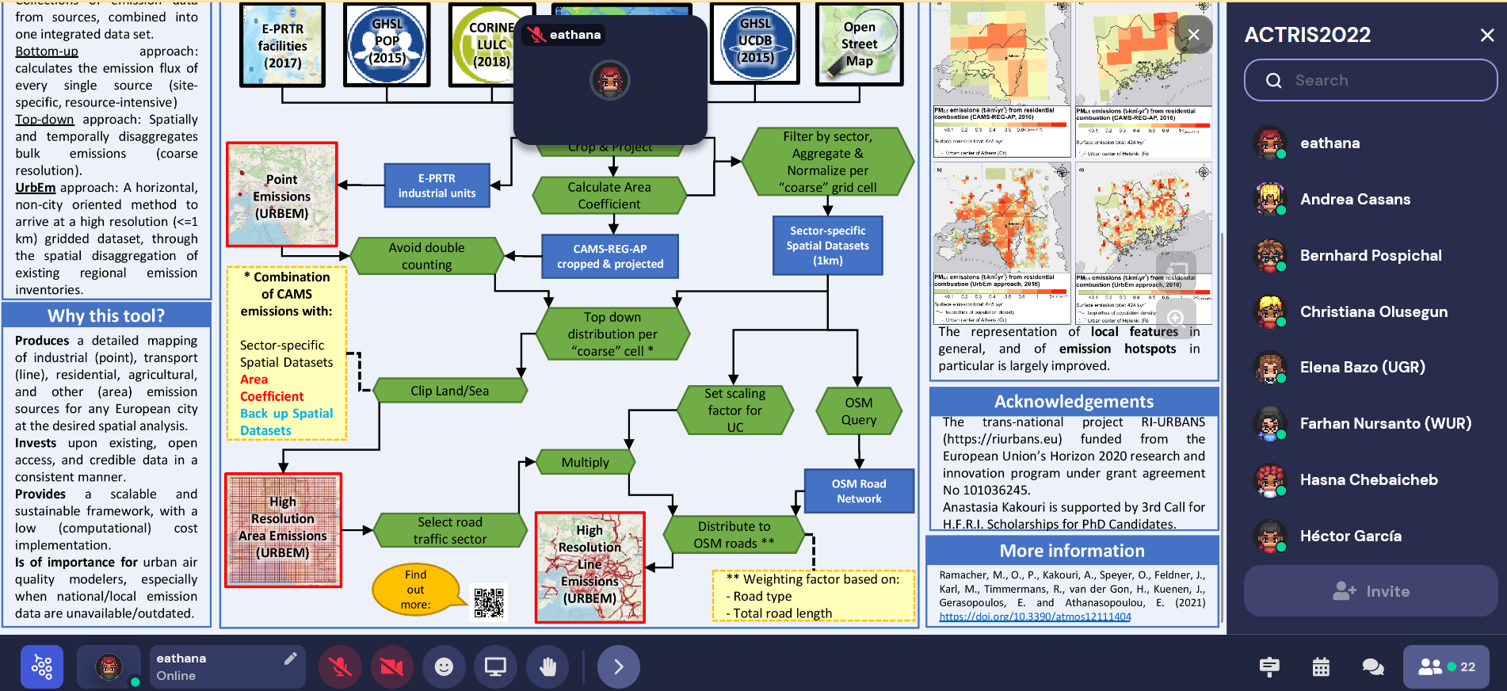This screenshot has width=1507, height=691.
Task: Focus the participant Search field
Action: tap(1371, 80)
